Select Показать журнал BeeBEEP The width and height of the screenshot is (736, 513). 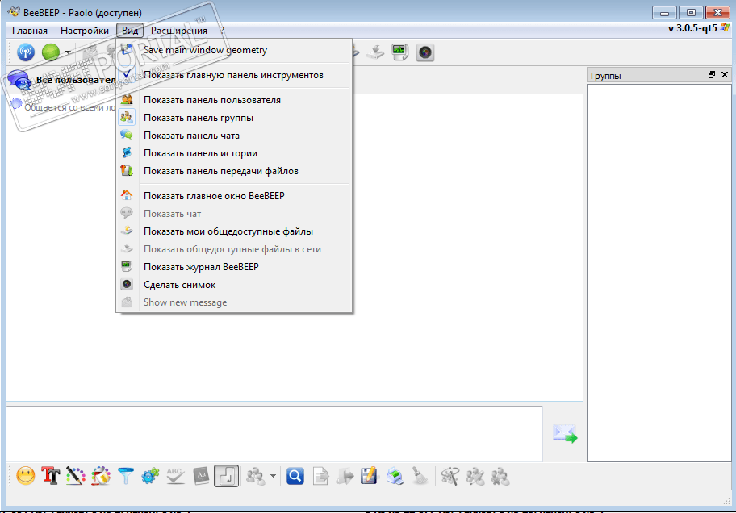tap(234, 267)
